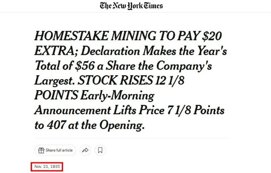
Task: Click the word Largest. in headline
Action: (x=55, y=81)
